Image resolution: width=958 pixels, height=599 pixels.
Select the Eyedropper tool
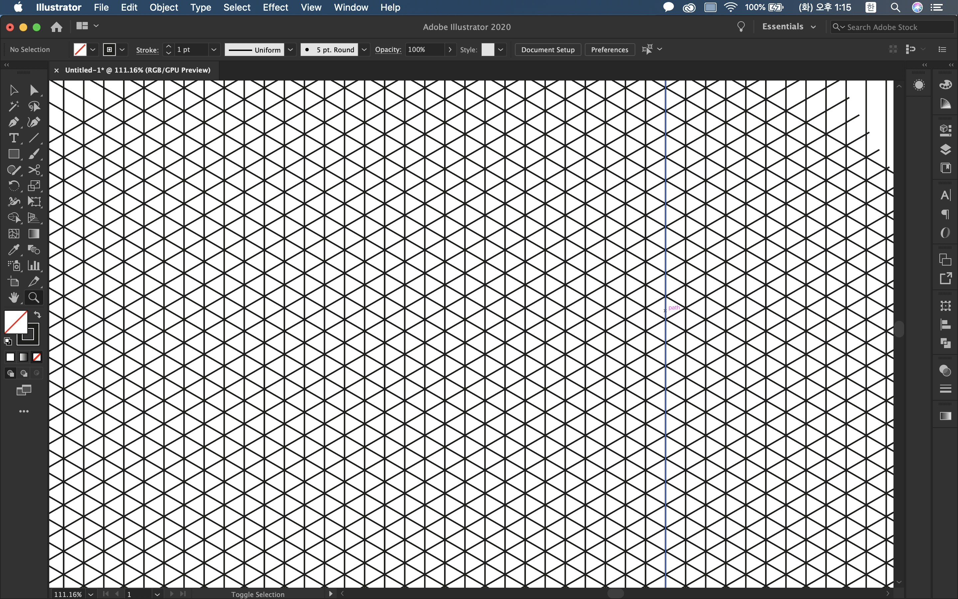pos(13,250)
